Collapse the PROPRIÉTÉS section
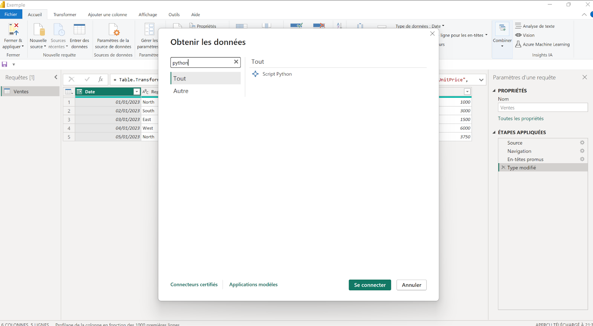Image resolution: width=593 pixels, height=326 pixels. 494,90
